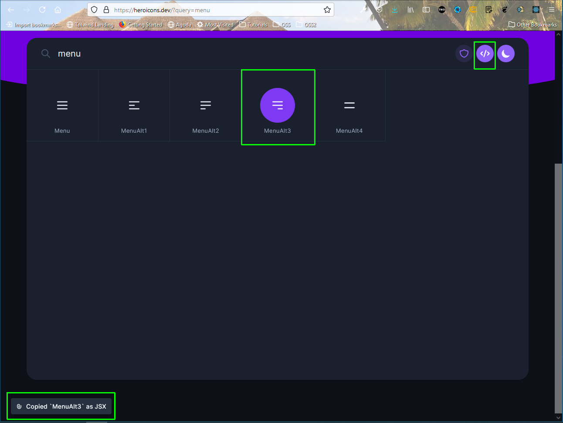Dismiss the 'Copied MenuAlt3 as JSX' toast

tap(61, 406)
